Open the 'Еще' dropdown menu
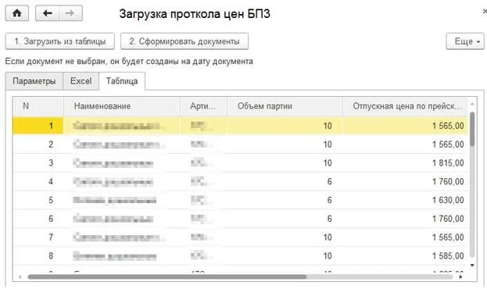 tap(465, 41)
